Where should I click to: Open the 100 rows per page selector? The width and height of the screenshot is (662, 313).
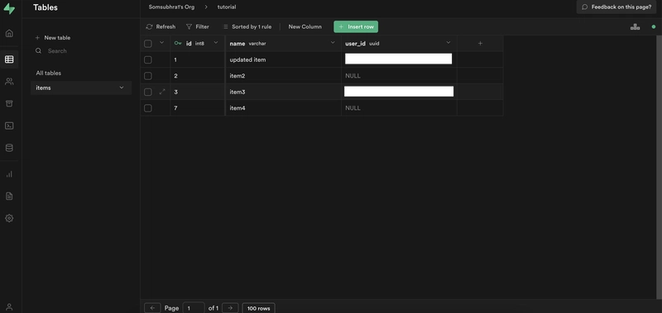258,308
